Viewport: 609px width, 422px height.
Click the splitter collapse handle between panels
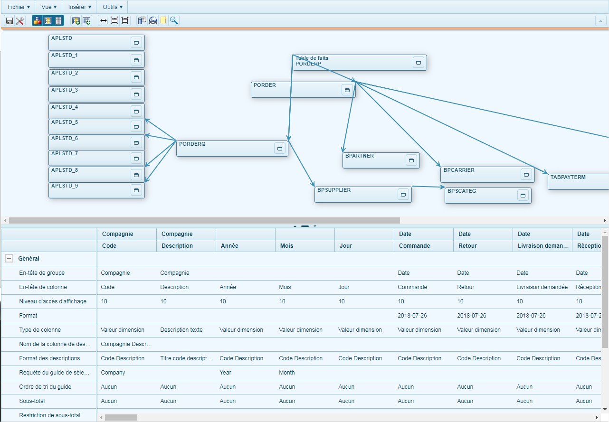[x=305, y=226]
